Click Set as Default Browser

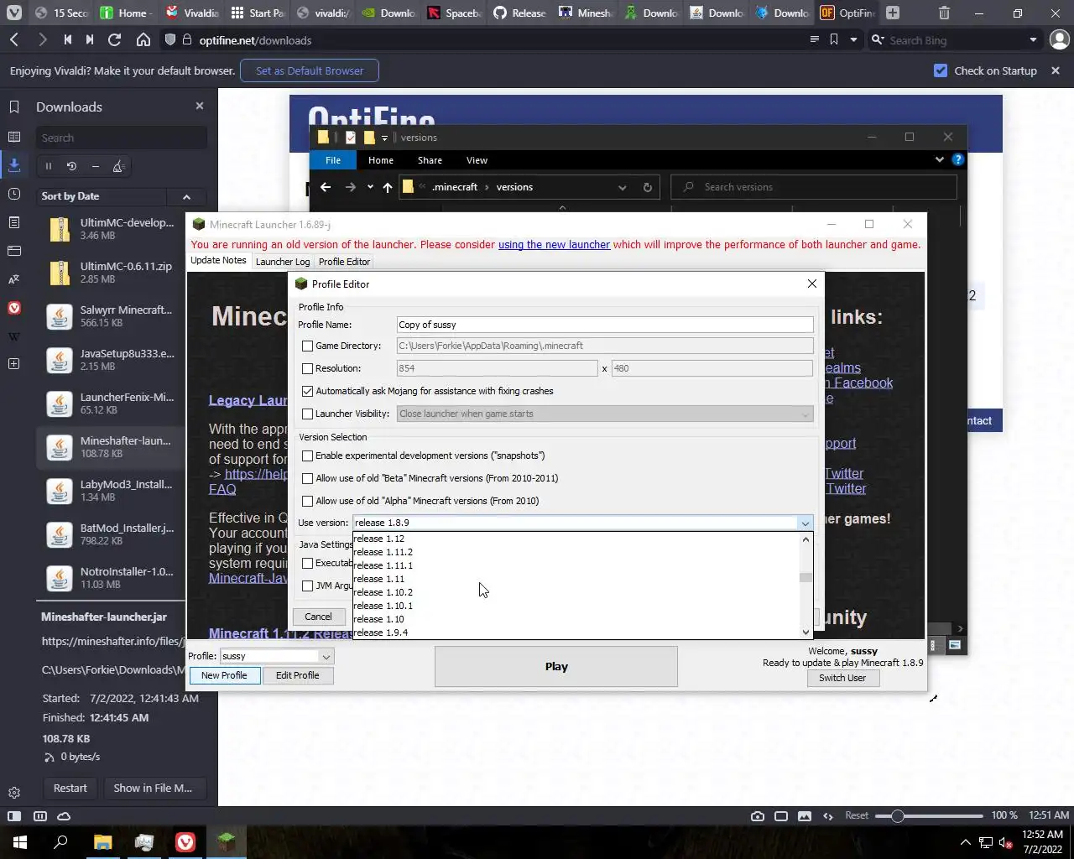click(x=310, y=70)
